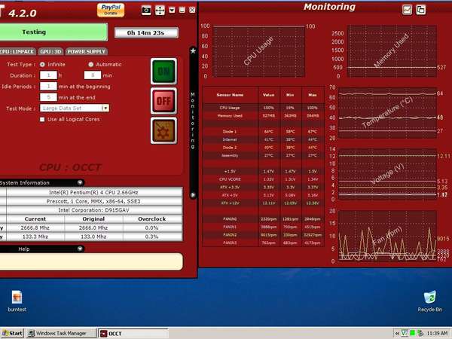Switch to the GPU:3D tab

50,51
